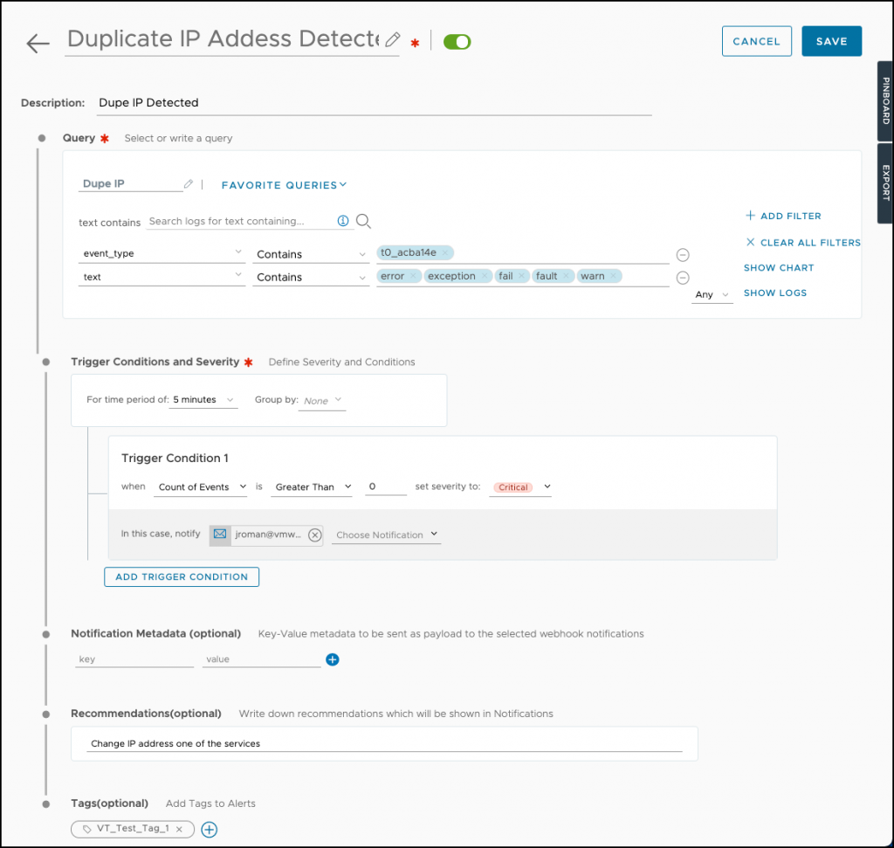Image resolution: width=894 pixels, height=848 pixels.
Task: Click info icon in text contains field
Action: (x=343, y=221)
